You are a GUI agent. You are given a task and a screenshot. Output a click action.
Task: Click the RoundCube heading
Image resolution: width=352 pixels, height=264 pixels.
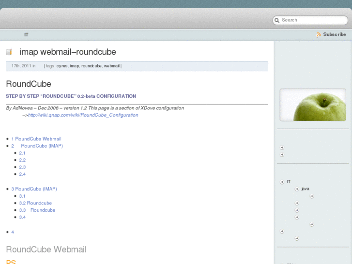[29, 84]
